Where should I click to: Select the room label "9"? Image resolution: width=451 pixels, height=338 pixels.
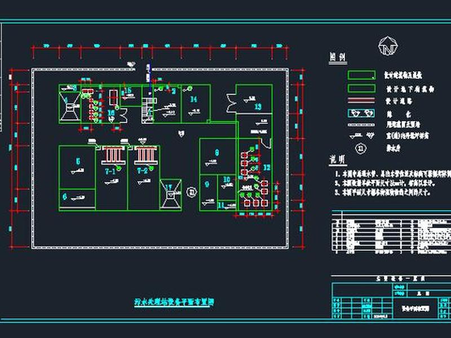click(207, 184)
